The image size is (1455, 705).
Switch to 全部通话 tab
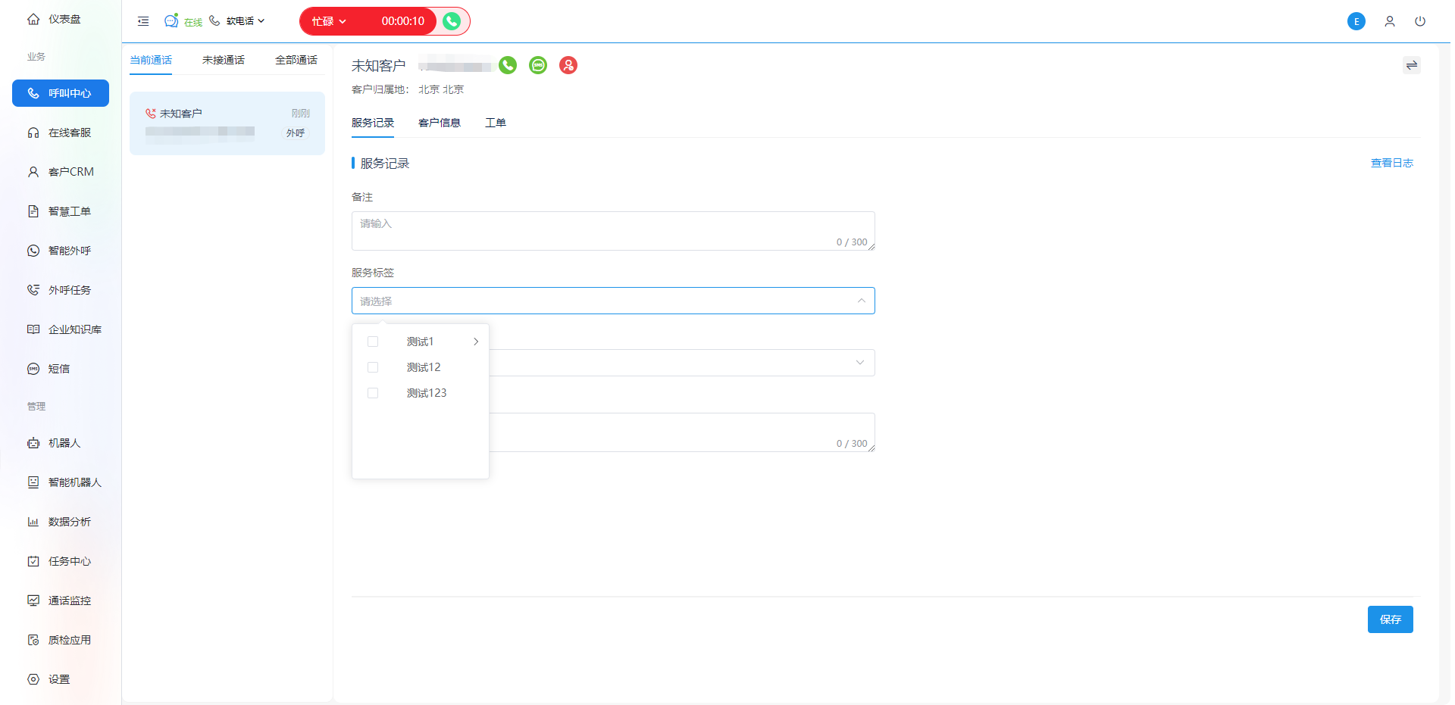tap(296, 60)
